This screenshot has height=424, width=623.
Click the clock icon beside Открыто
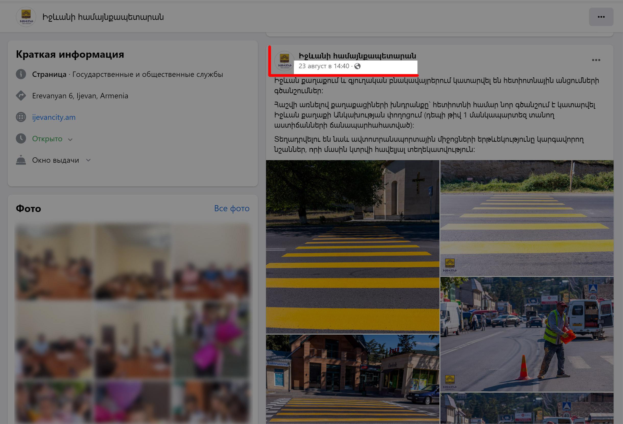[21, 139]
